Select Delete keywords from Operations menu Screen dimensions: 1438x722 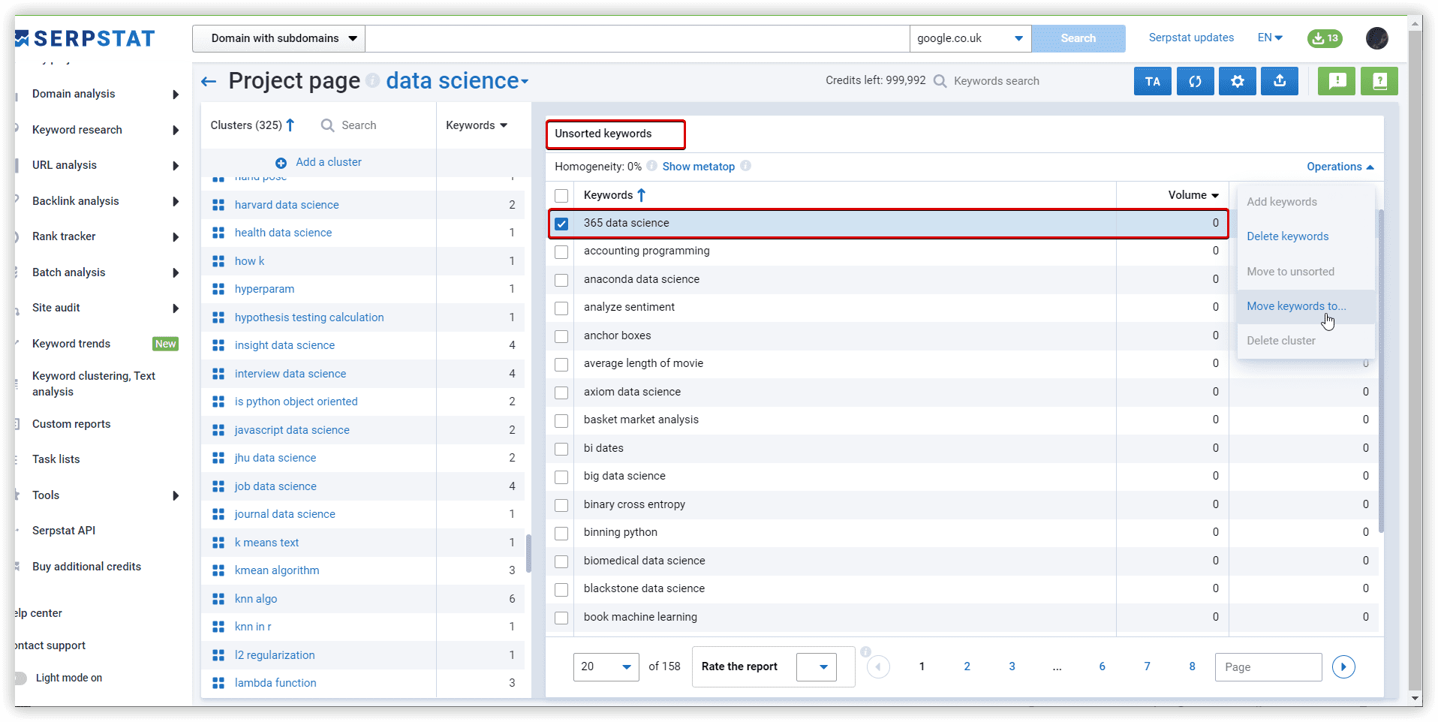(x=1287, y=236)
